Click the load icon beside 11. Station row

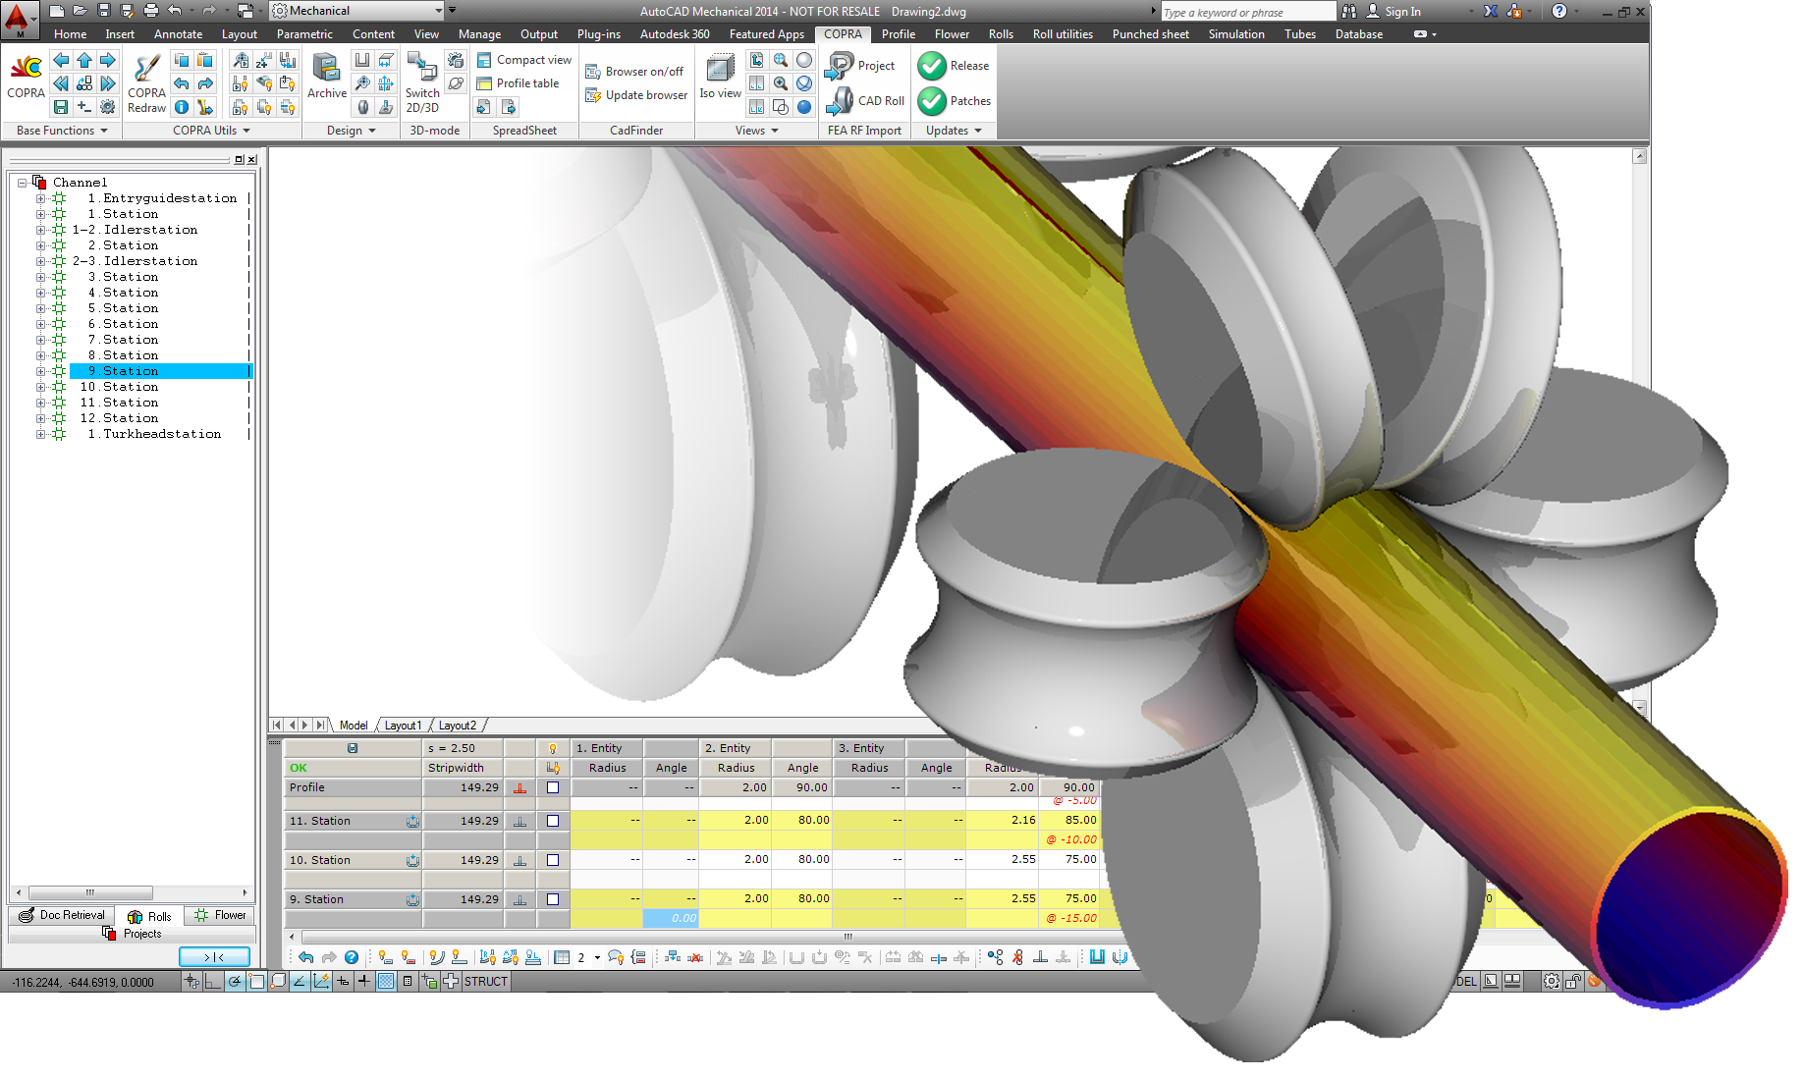pos(412,821)
